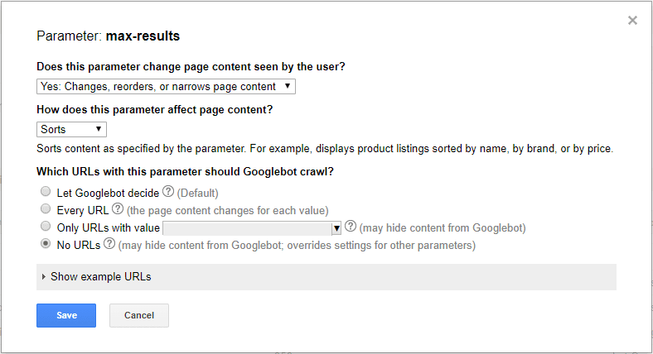The image size is (653, 354).
Task: Select the Only URLs with value radio
Action: click(46, 227)
